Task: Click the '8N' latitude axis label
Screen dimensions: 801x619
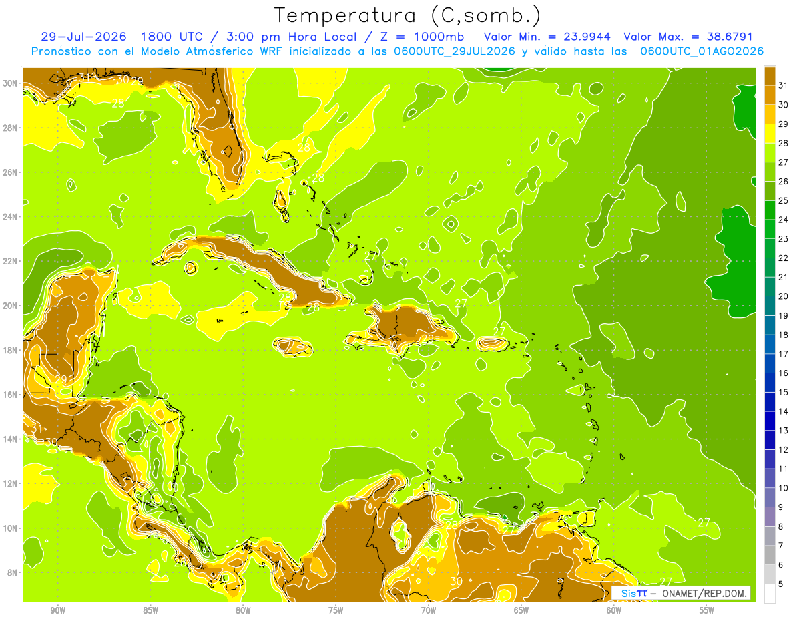Action: (x=12, y=572)
